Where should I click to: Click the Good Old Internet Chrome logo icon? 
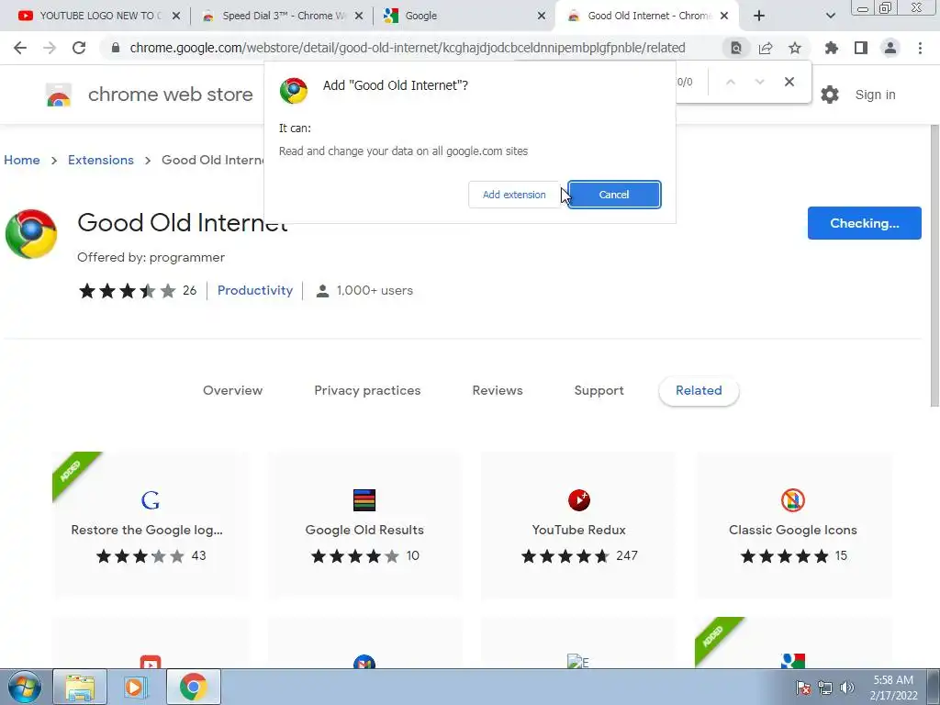coord(31,234)
